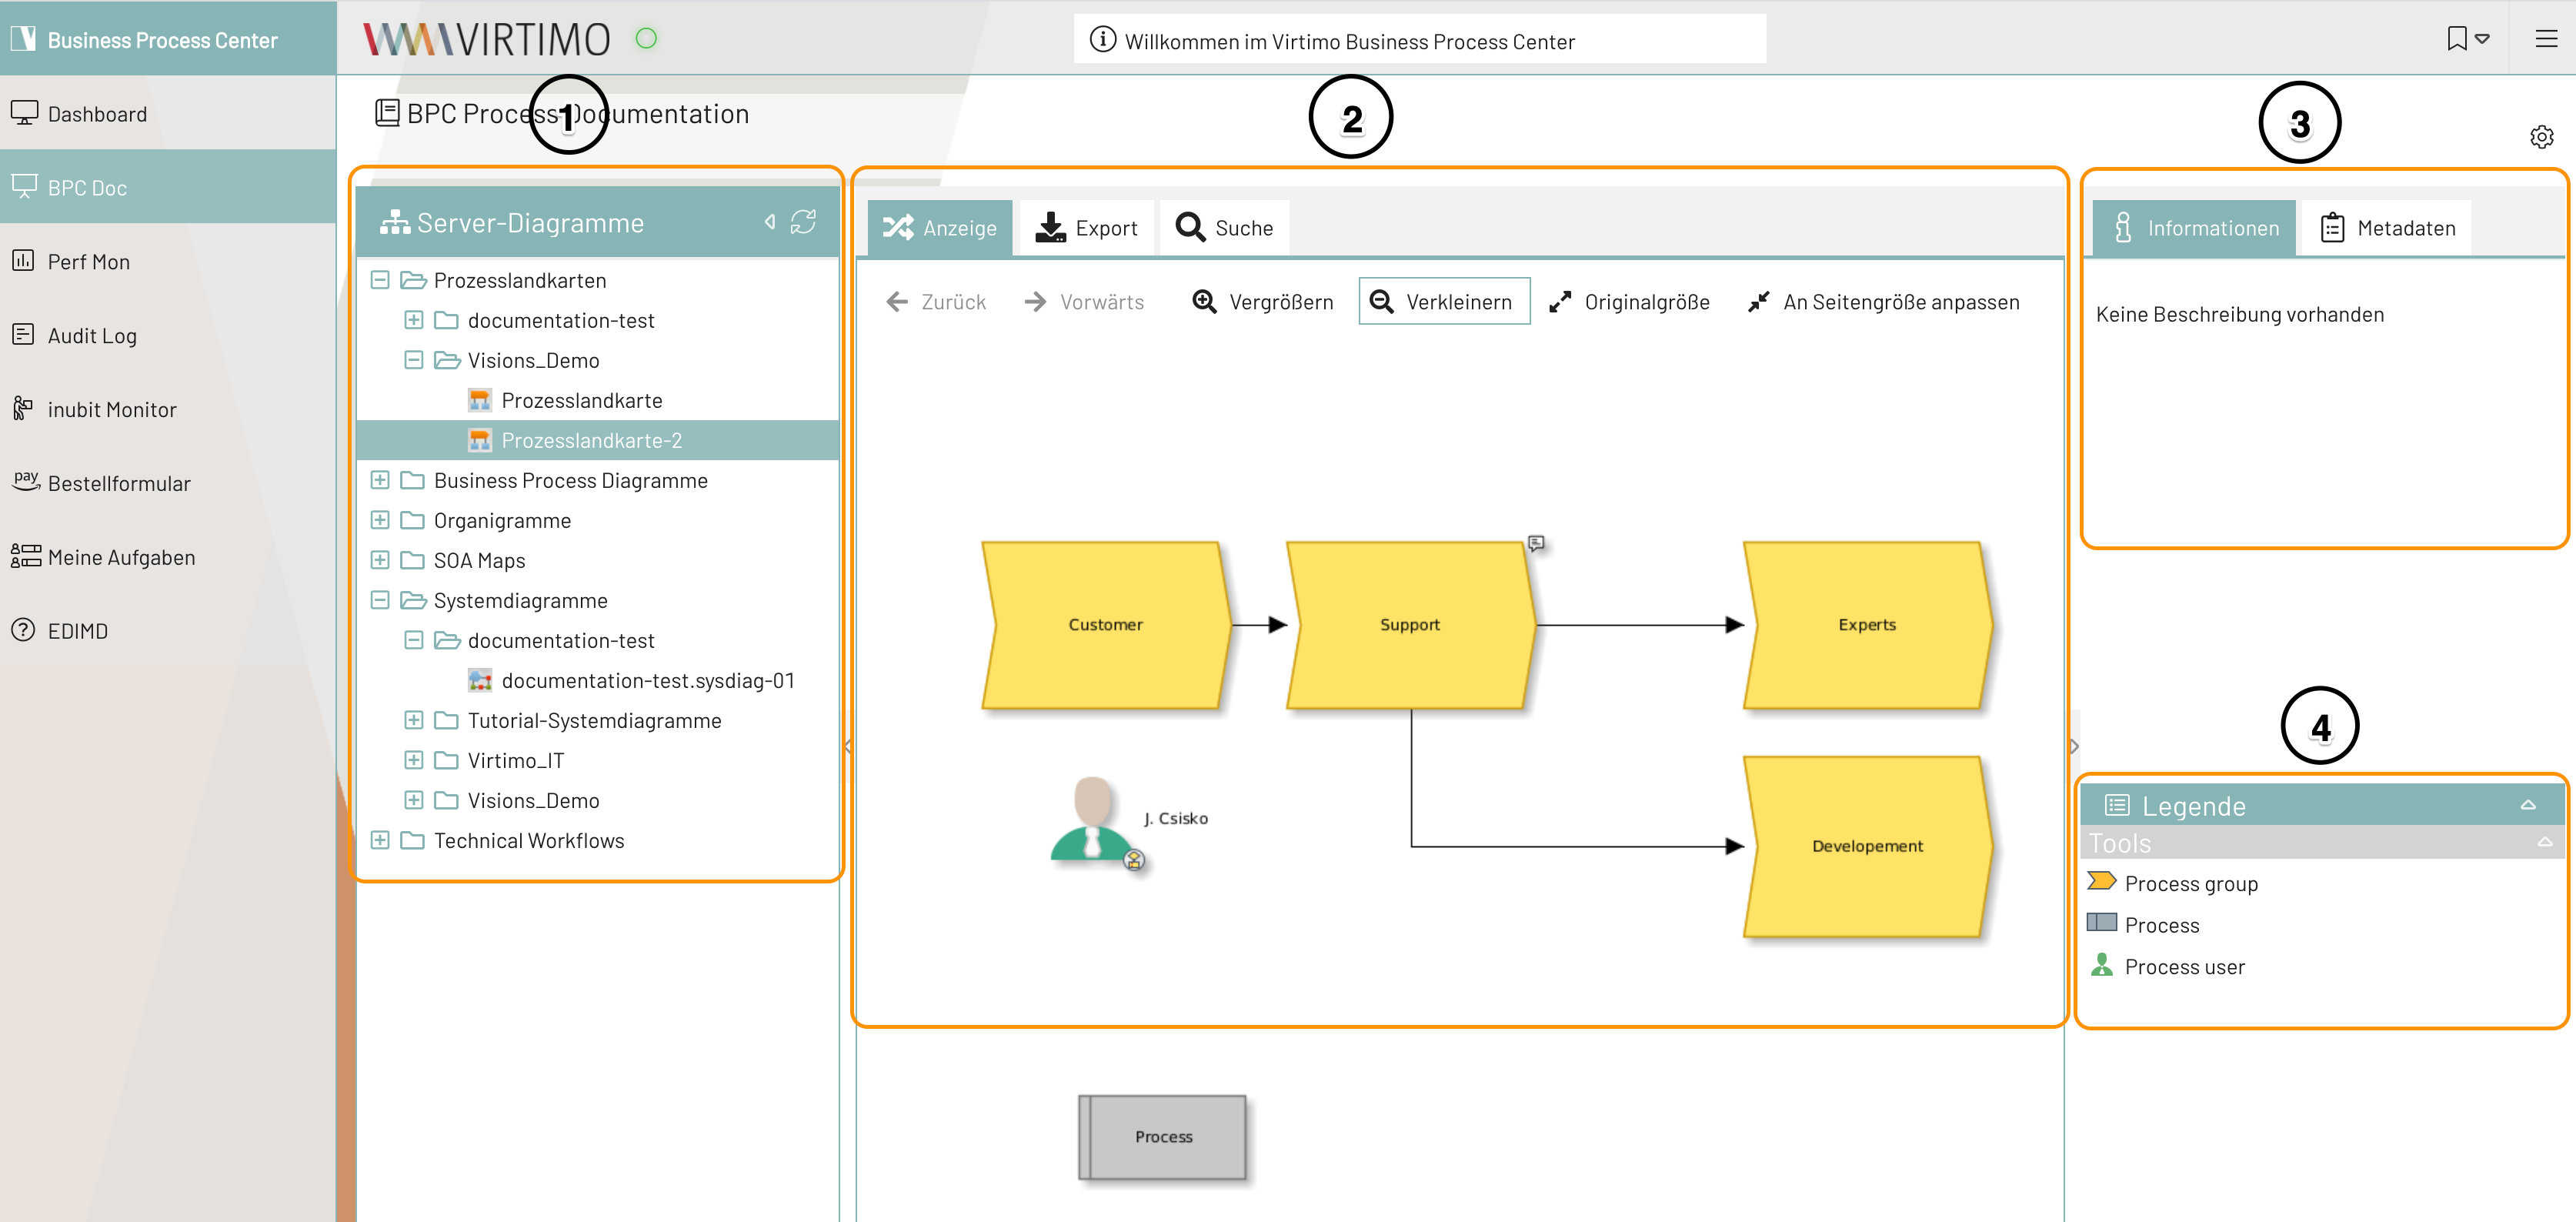This screenshot has width=2576, height=1222.
Task: Expand the Technical Workflows folder
Action: [380, 841]
